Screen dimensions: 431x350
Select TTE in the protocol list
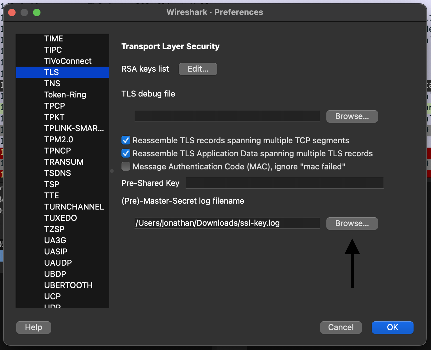[62, 196]
